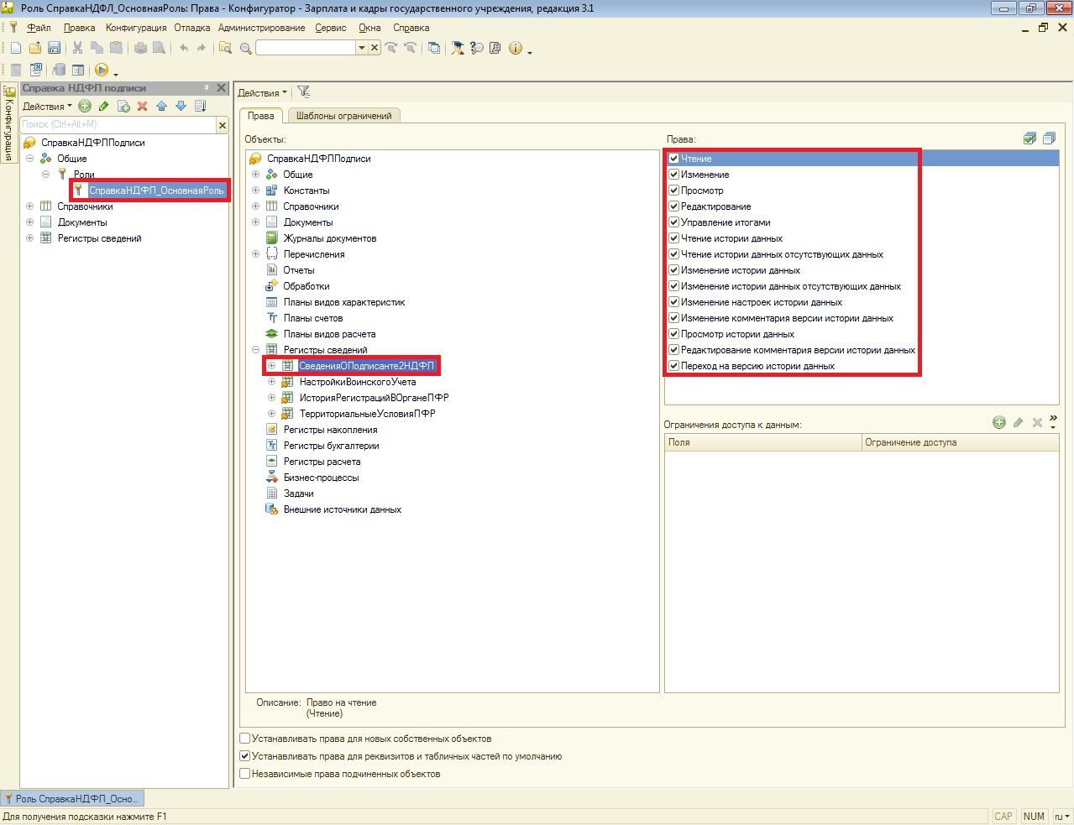
Task: Toggle the Управление итогами checkbox
Action: tap(673, 222)
